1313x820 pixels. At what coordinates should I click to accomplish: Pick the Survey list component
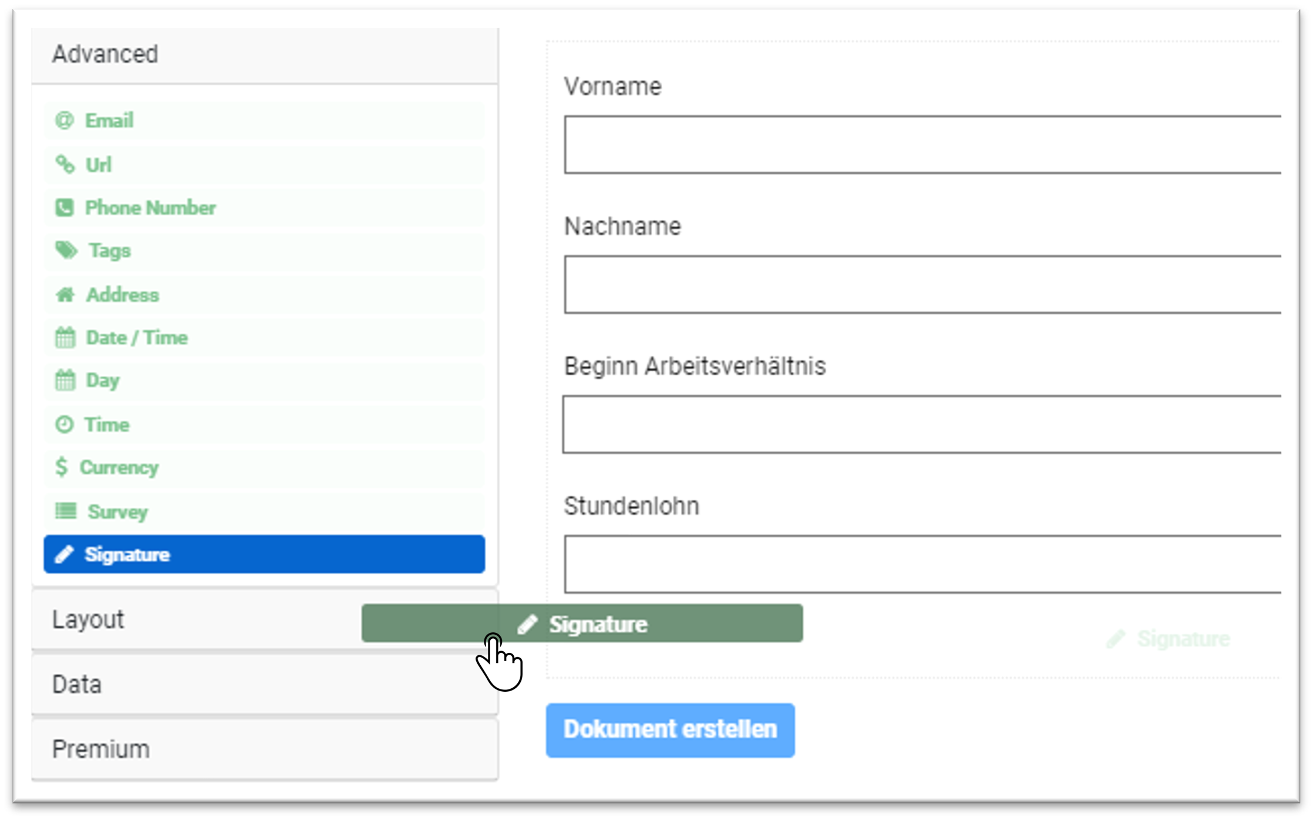coord(264,511)
